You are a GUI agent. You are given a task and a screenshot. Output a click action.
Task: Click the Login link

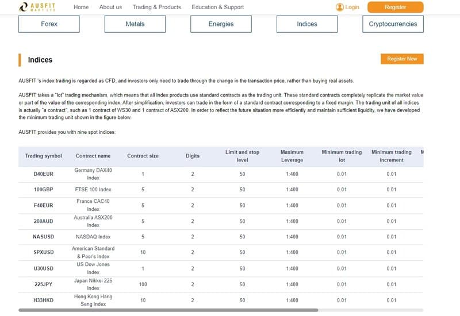[x=352, y=7]
